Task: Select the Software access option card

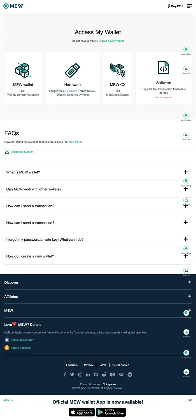Action: tap(164, 78)
